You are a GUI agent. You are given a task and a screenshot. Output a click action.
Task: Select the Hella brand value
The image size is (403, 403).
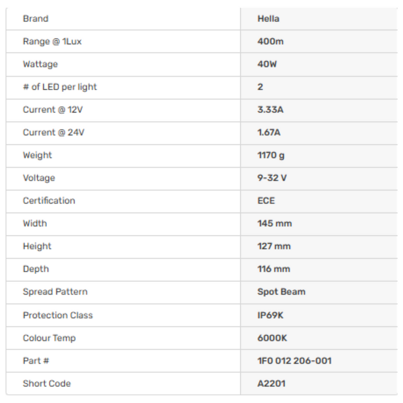268,19
